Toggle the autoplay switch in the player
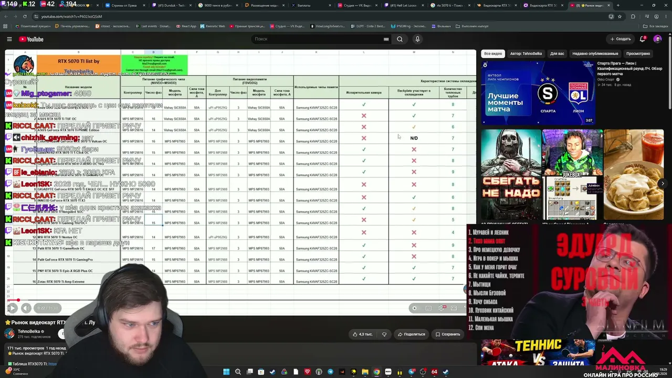 [x=414, y=308]
